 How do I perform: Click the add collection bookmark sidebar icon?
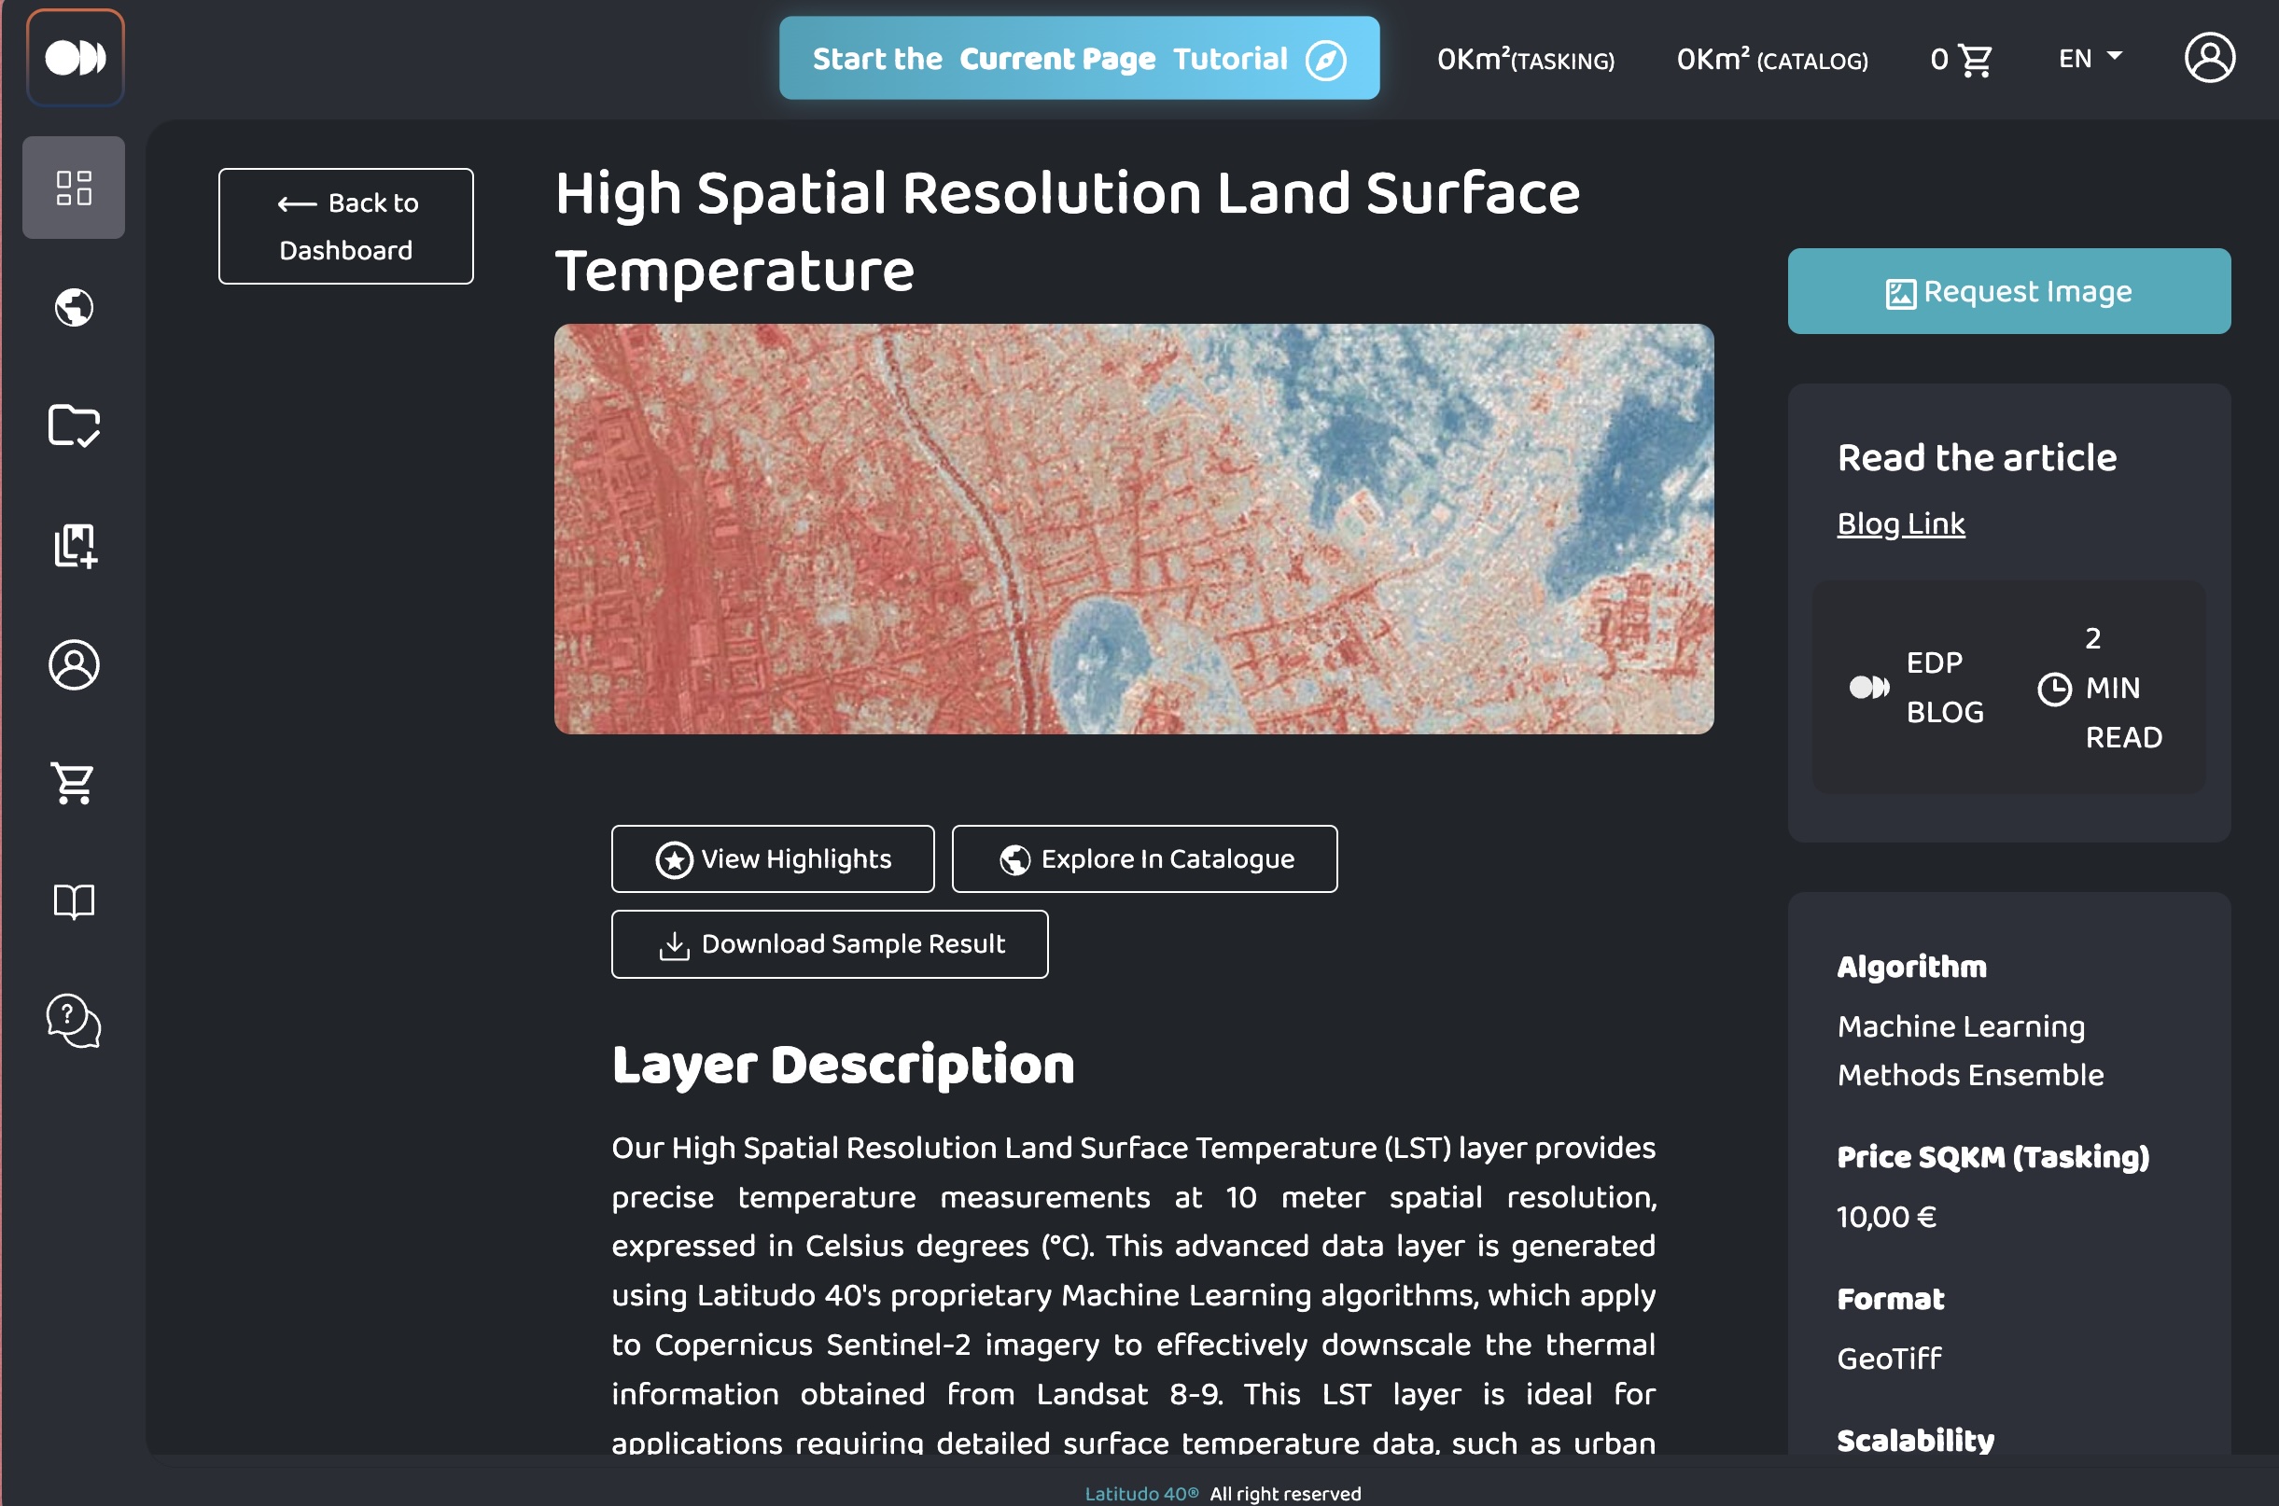point(74,546)
